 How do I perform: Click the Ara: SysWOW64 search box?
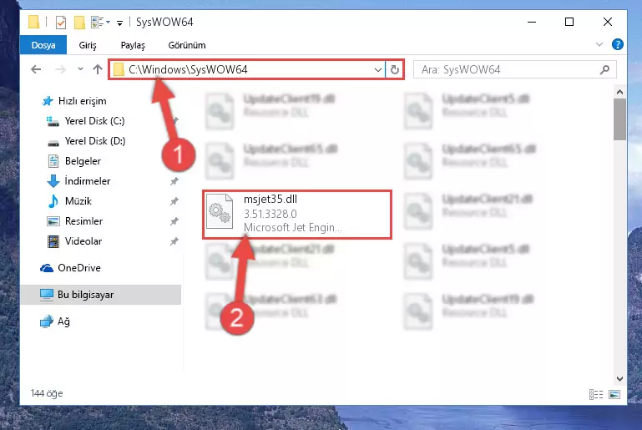coord(514,69)
